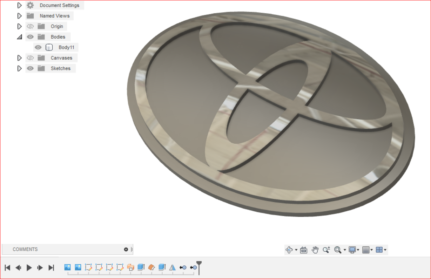Expand the Sketches folder
The image size is (431, 279).
pyautogui.click(x=20, y=68)
